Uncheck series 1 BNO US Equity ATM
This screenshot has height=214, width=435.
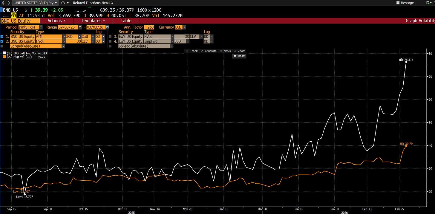coord(2,37)
